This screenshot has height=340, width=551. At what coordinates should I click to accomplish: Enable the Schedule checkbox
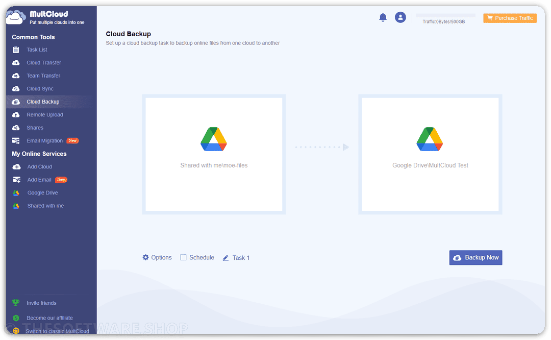[184, 257]
